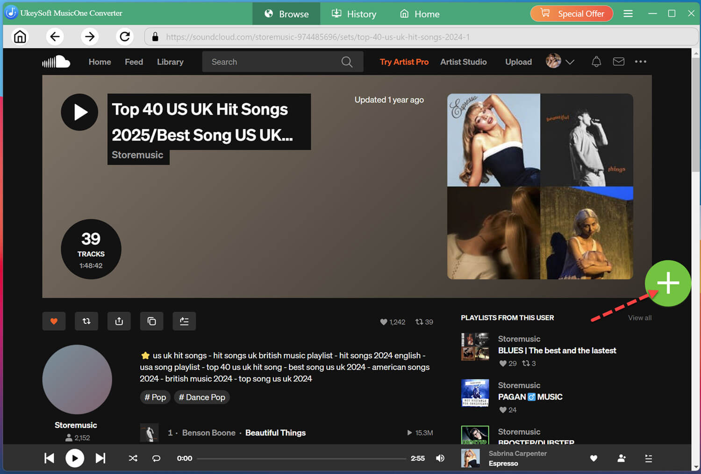Click the Try Artist Pro link
This screenshot has height=474, width=701.
point(404,62)
